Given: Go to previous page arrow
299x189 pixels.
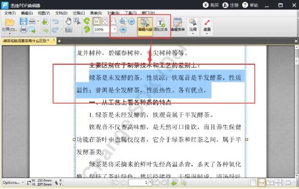Looking at the screenshot, I should 124,183.
